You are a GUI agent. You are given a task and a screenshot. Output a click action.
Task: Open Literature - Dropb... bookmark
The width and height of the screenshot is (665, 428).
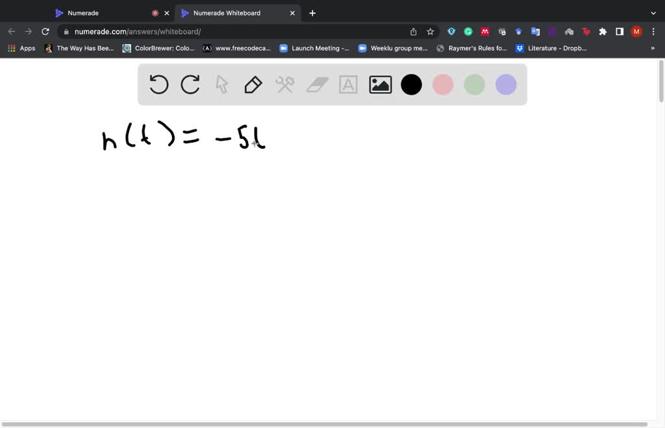point(551,48)
